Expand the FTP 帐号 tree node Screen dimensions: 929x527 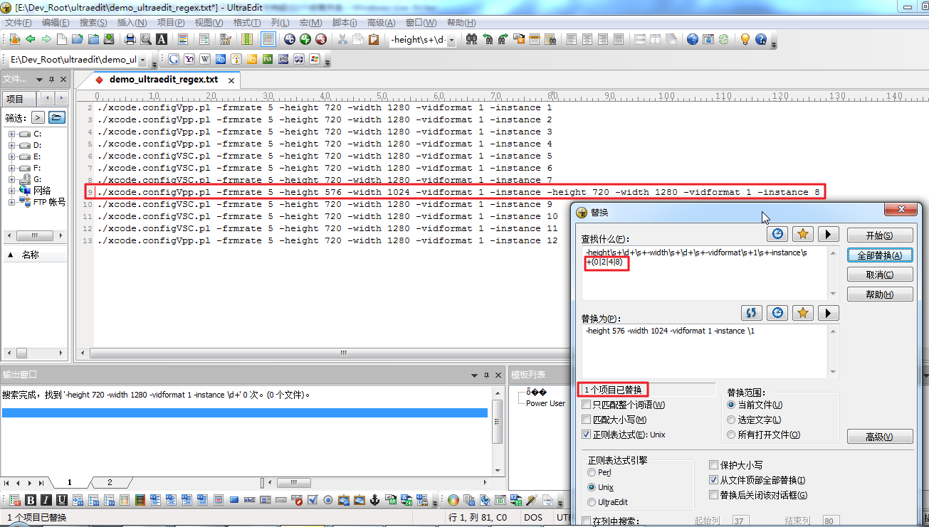coord(11,202)
